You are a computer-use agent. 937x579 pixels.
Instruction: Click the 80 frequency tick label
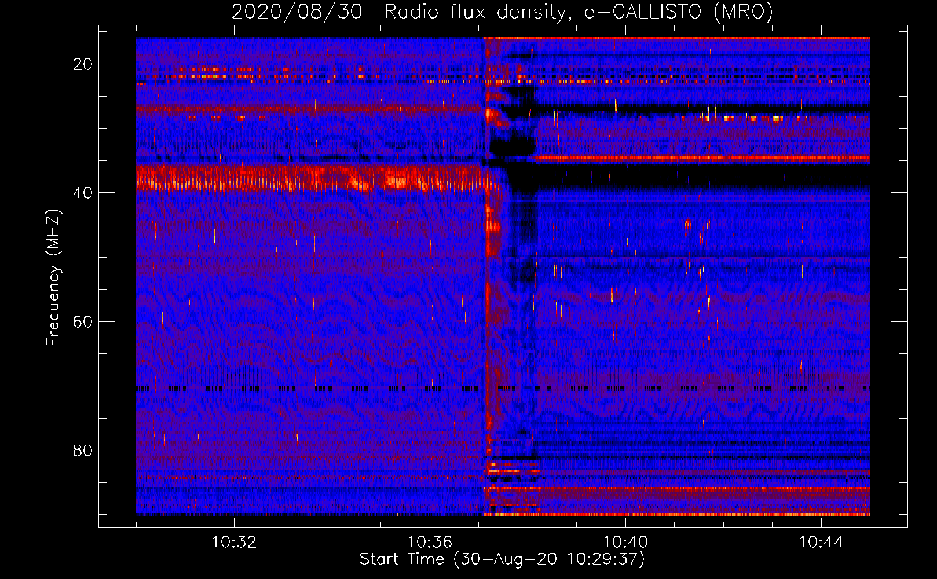[x=83, y=450]
